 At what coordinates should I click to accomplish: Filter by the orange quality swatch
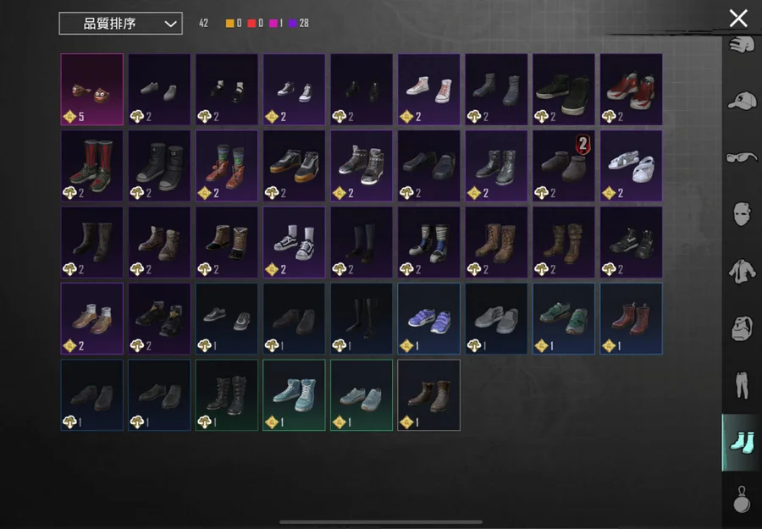click(x=229, y=24)
